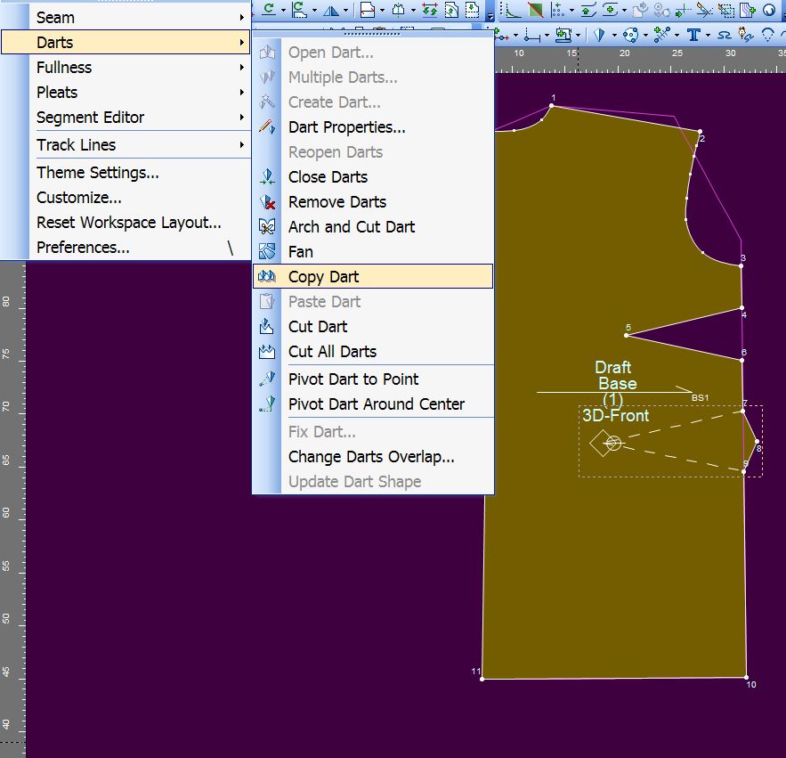Click the pen with curve toolbar icon
The width and height of the screenshot is (786, 758).
(747, 35)
